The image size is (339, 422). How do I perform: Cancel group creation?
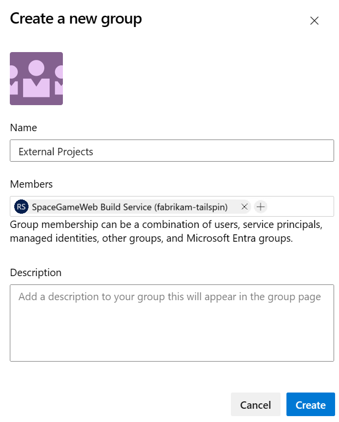255,404
